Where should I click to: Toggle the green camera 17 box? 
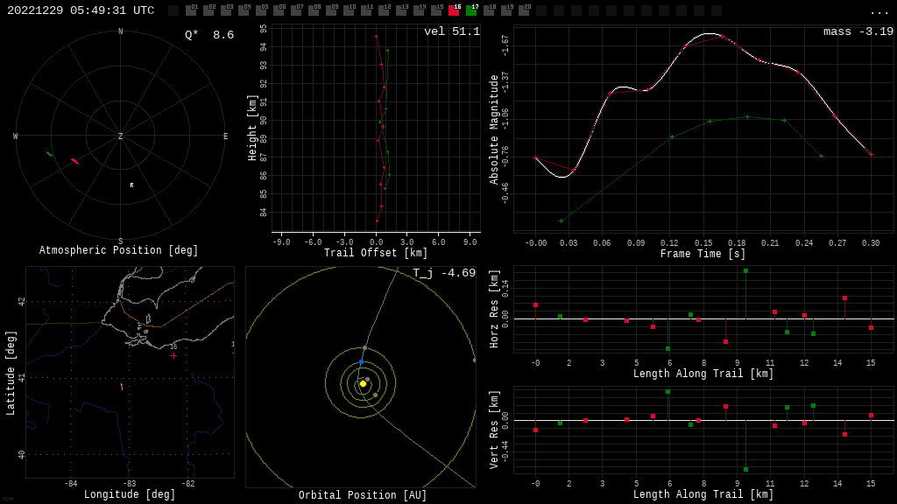(x=471, y=10)
